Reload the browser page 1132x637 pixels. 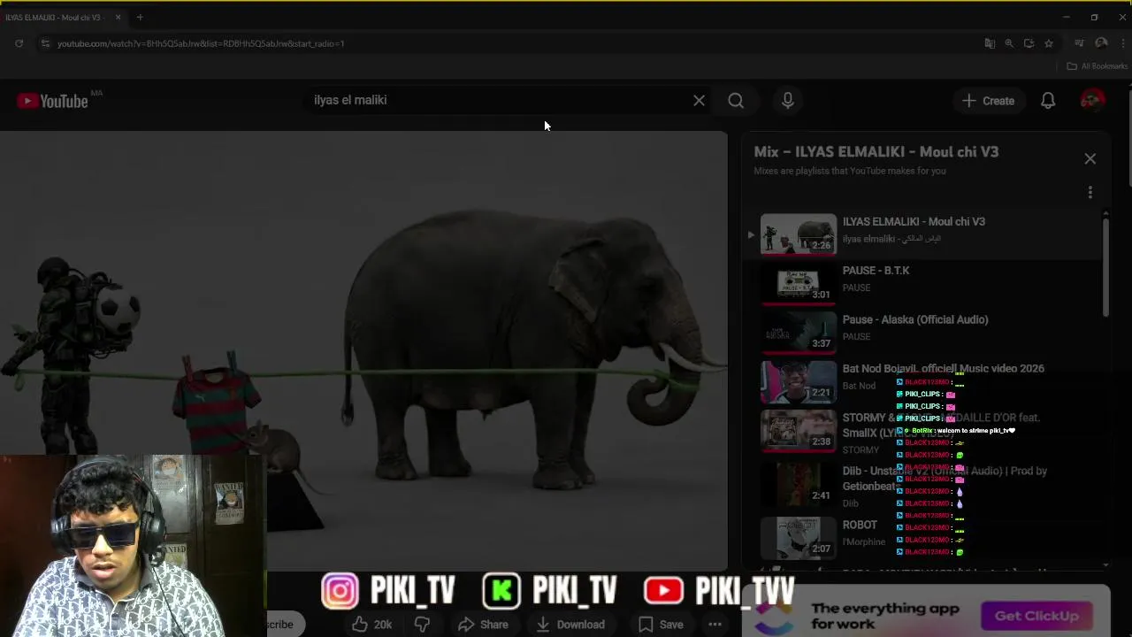(x=19, y=43)
